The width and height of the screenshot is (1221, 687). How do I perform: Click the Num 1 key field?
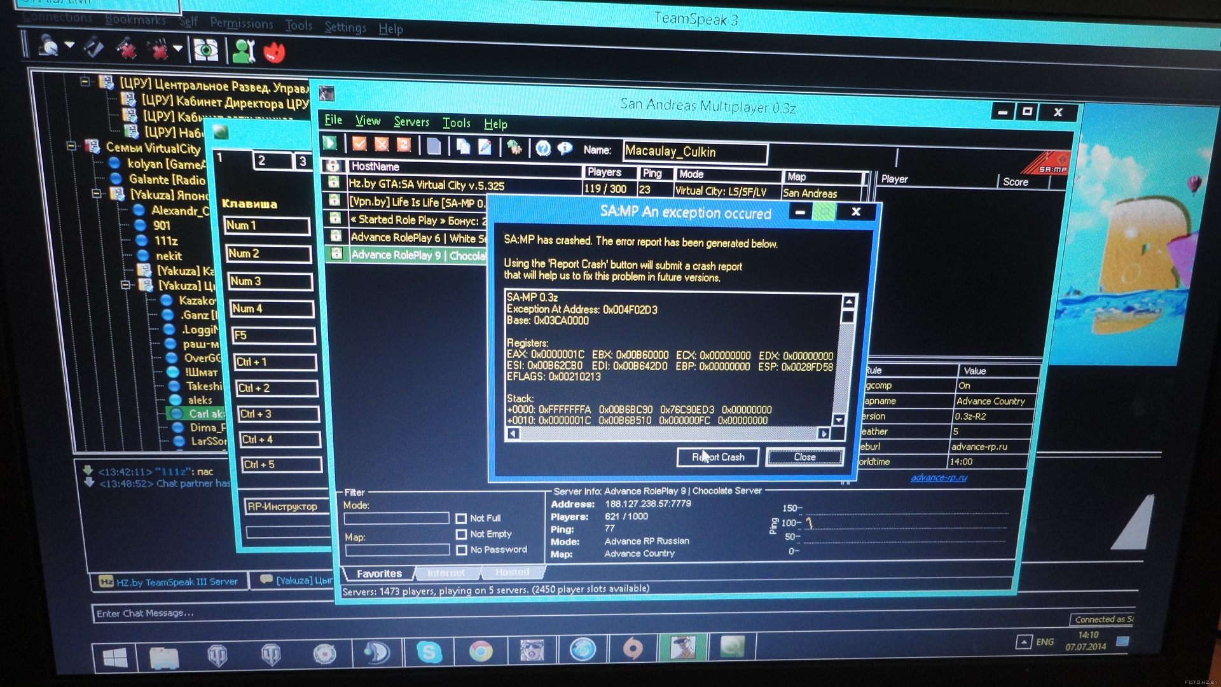(x=267, y=226)
